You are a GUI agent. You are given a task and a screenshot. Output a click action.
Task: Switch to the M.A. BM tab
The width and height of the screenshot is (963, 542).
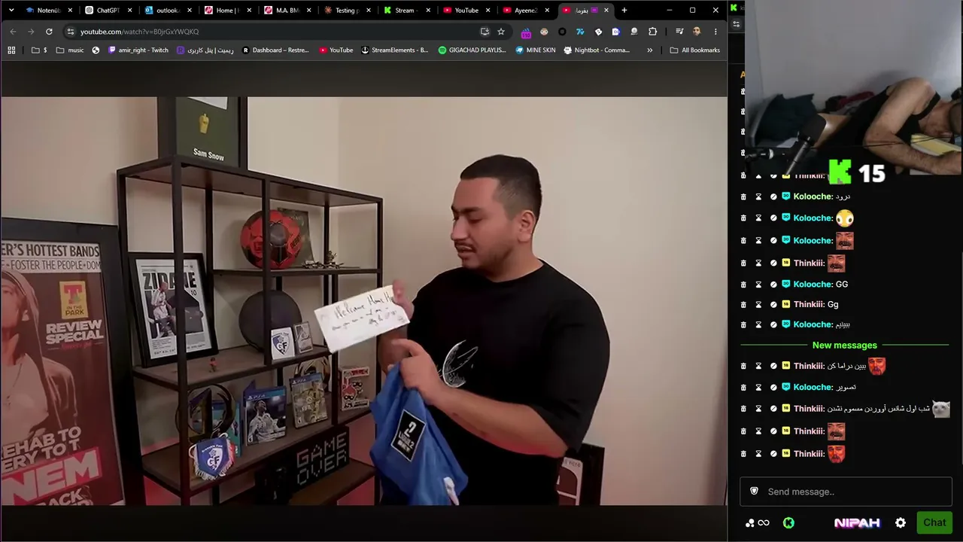[x=287, y=11]
